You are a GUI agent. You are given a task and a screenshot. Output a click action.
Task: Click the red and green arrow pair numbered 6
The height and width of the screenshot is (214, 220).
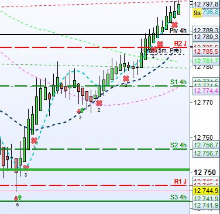(18, 198)
